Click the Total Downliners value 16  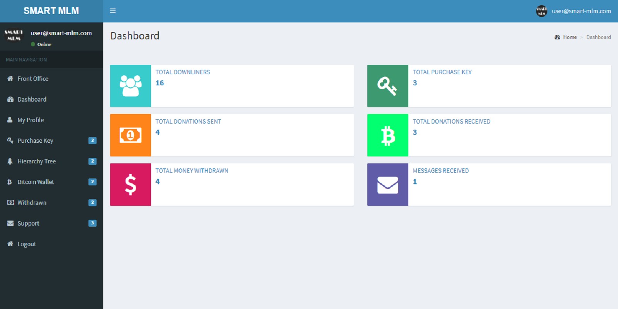[x=160, y=83]
